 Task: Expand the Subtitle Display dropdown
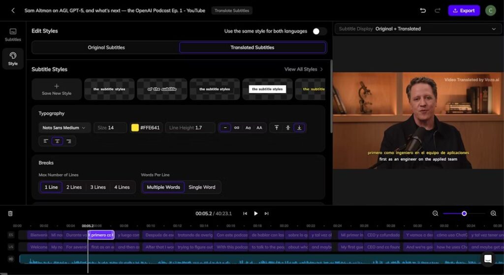pyautogui.click(x=418, y=29)
